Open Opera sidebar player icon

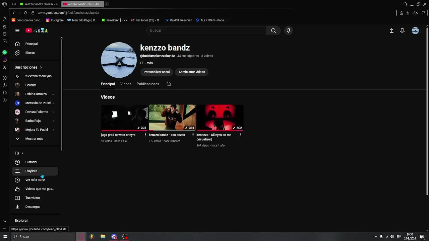pyautogui.click(x=4, y=78)
